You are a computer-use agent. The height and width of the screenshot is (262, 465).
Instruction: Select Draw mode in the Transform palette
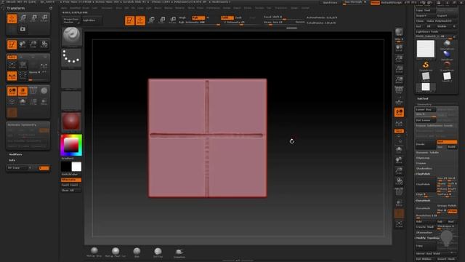pos(12,19)
